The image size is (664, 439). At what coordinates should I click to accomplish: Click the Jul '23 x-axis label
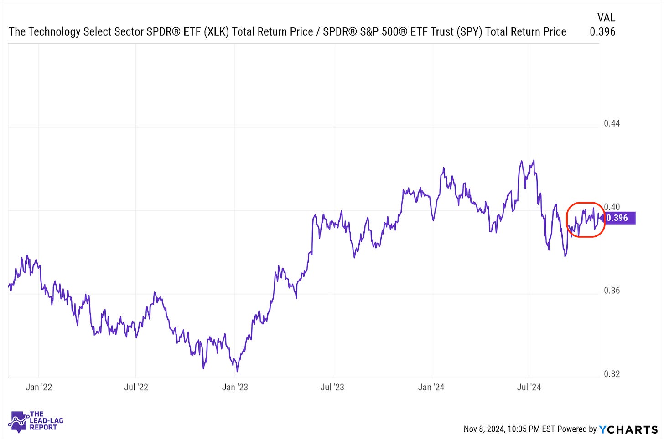(332, 388)
